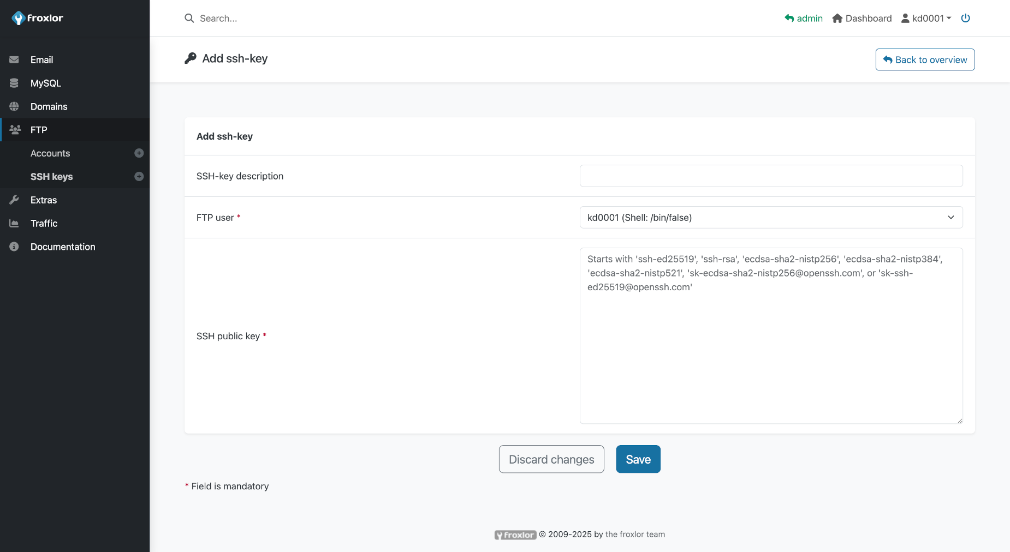Click the search magnifier icon
This screenshot has height=552, width=1010.
click(189, 18)
